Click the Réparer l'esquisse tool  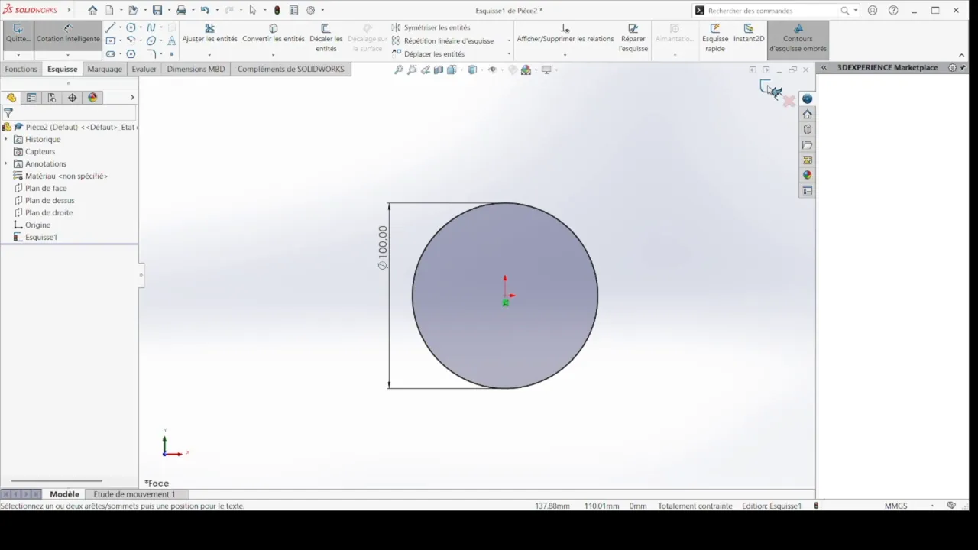(x=633, y=38)
